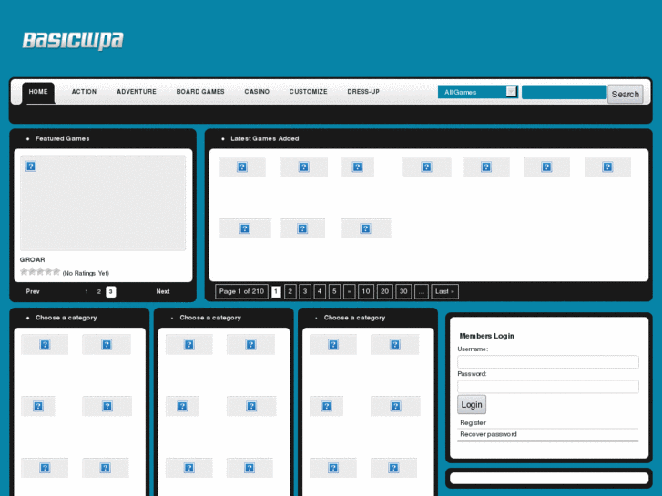This screenshot has width=662, height=496.
Task: Click the search text field
Action: point(564,92)
